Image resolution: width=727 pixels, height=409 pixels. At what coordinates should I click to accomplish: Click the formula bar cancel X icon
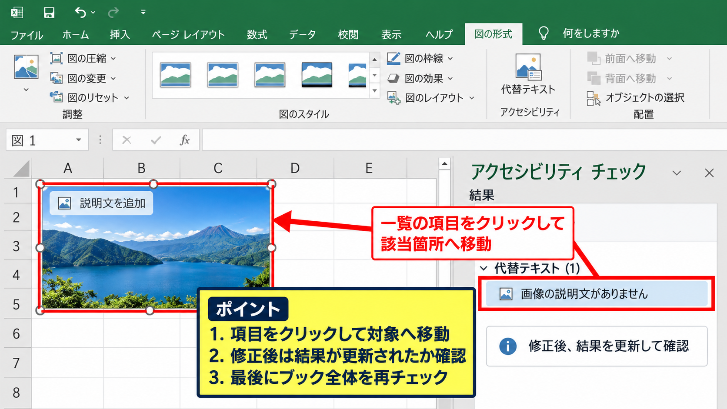click(x=127, y=140)
